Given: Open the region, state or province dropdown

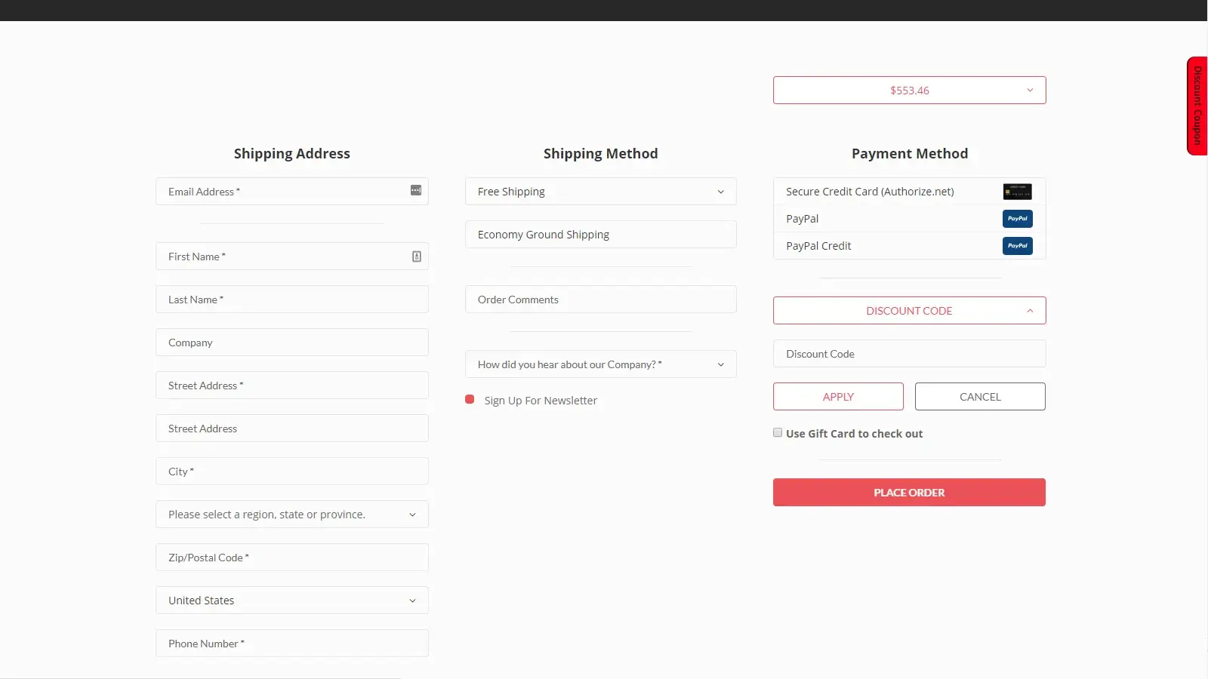Looking at the screenshot, I should pos(291,514).
